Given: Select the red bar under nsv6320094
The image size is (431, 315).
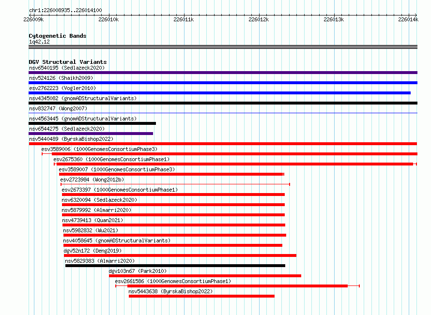Looking at the screenshot, I should (x=173, y=205).
